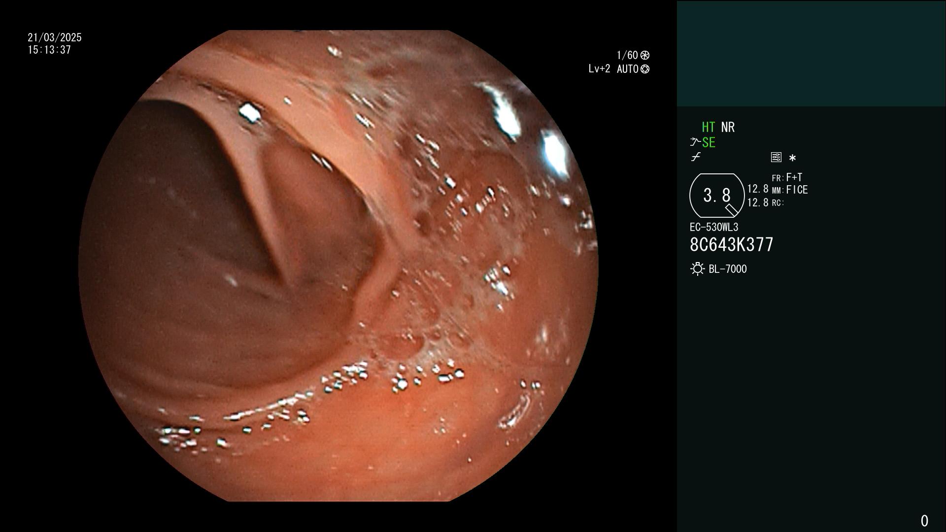Viewport: 946px width, 532px height.
Task: Open the sliders settings icon
Action: [776, 157]
